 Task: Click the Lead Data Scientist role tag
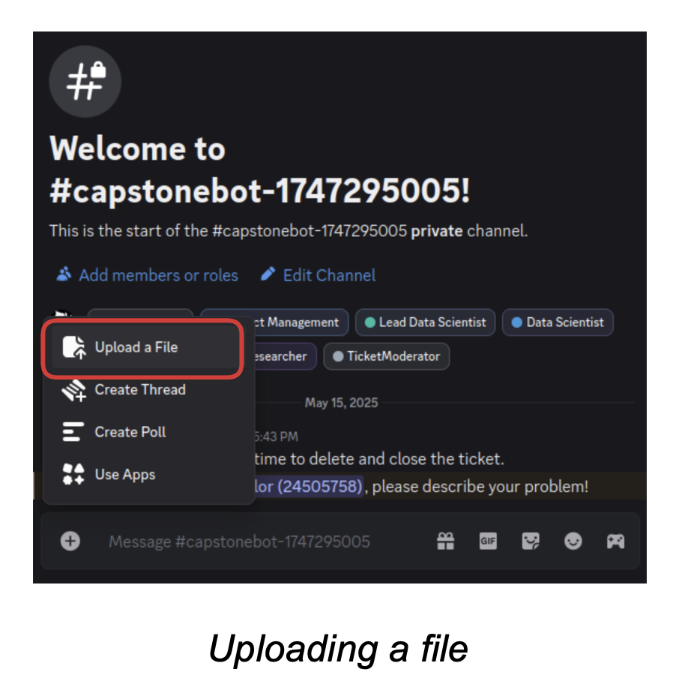tap(425, 322)
